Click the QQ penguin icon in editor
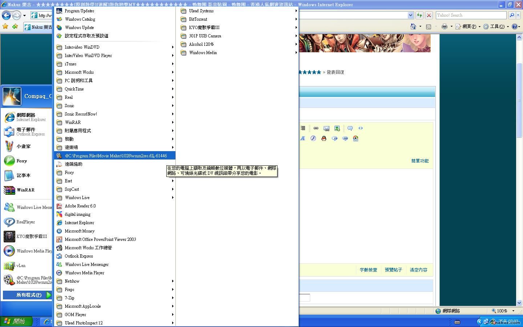Screen dimensions: 523x327 click(x=324, y=138)
